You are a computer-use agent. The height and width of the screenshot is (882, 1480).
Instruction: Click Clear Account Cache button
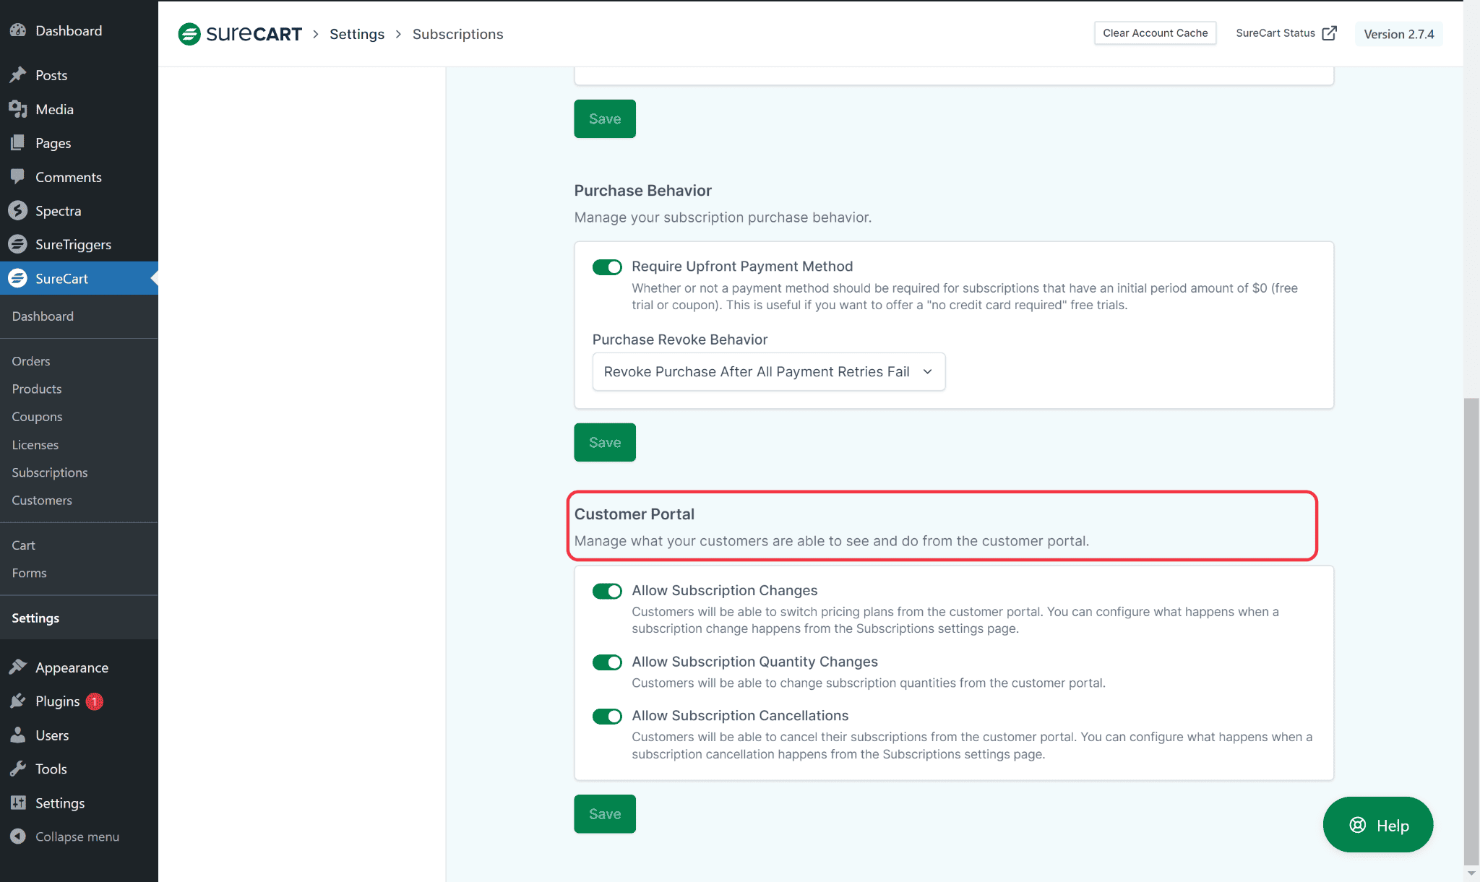pyautogui.click(x=1155, y=33)
